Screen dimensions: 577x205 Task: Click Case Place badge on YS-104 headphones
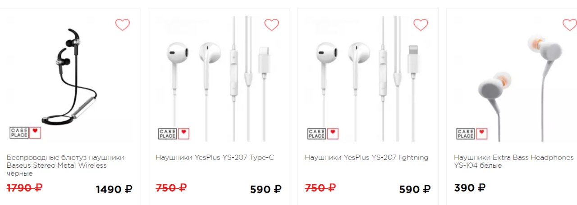pyautogui.click(x=472, y=134)
